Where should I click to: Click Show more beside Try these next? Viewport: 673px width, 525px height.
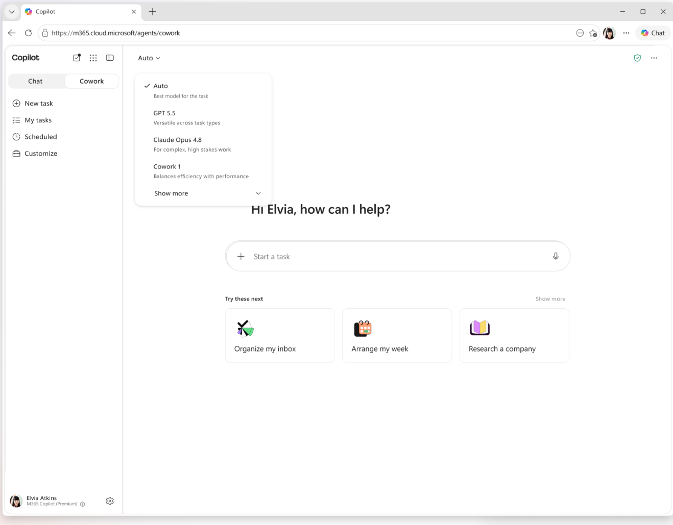550,299
